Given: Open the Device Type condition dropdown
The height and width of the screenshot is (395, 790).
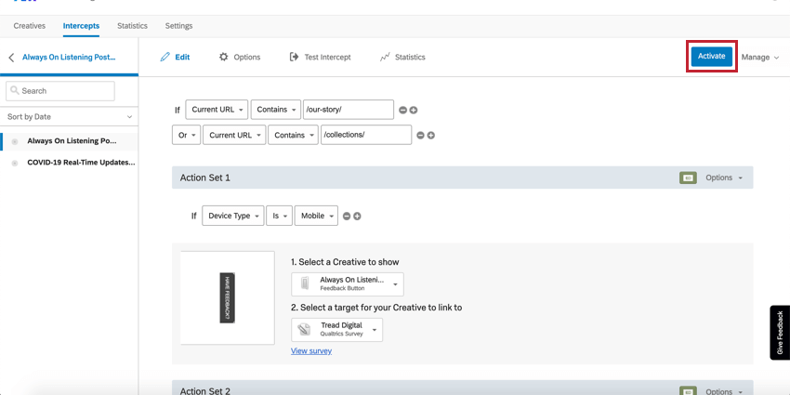Looking at the screenshot, I should point(232,216).
